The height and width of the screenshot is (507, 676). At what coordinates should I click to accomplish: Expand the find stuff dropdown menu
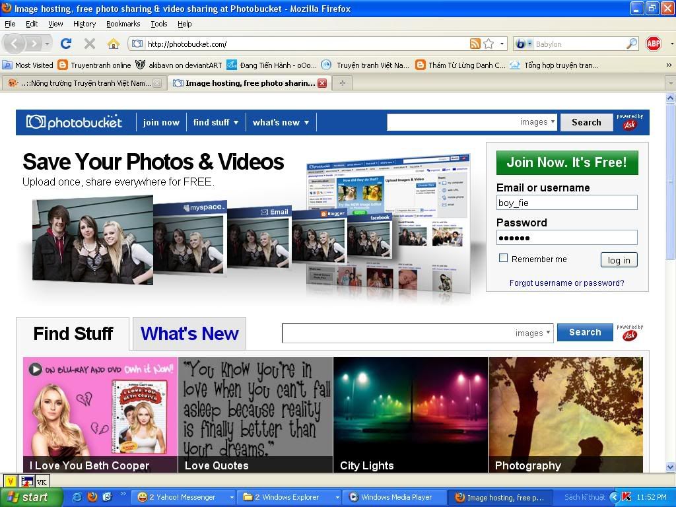[216, 122]
